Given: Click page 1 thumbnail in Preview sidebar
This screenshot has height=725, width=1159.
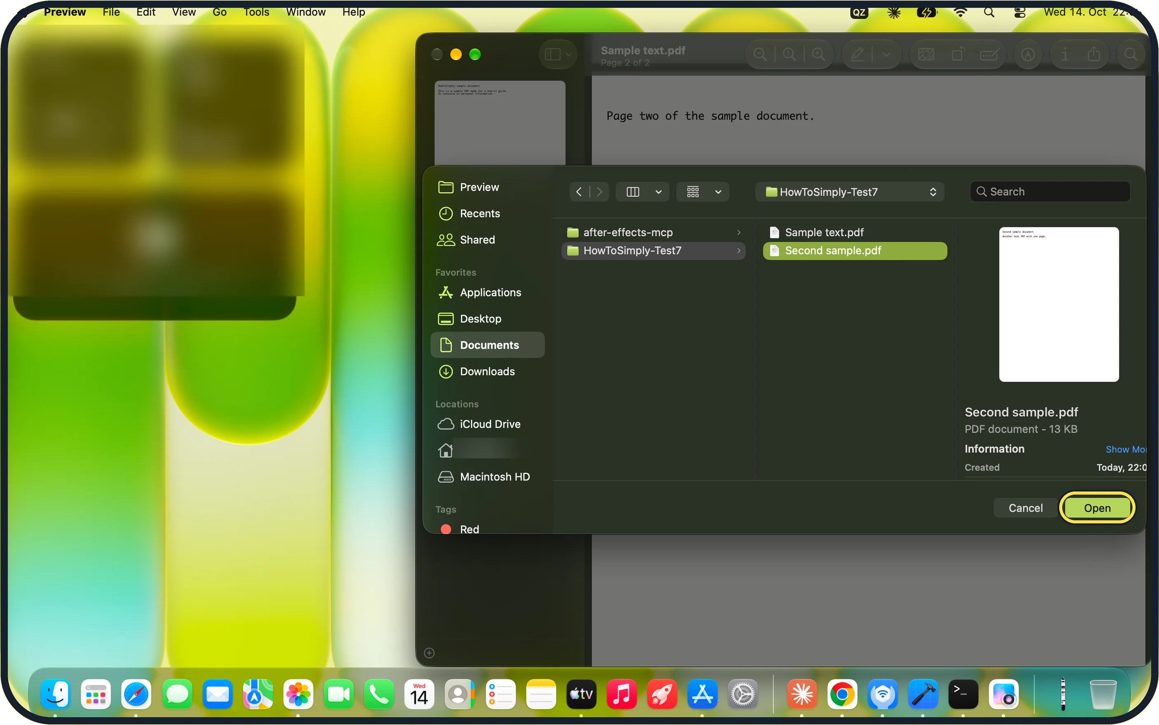Looking at the screenshot, I should coord(500,123).
